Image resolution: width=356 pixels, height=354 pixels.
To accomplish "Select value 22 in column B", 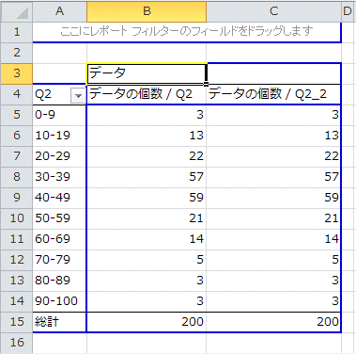I will [147, 156].
